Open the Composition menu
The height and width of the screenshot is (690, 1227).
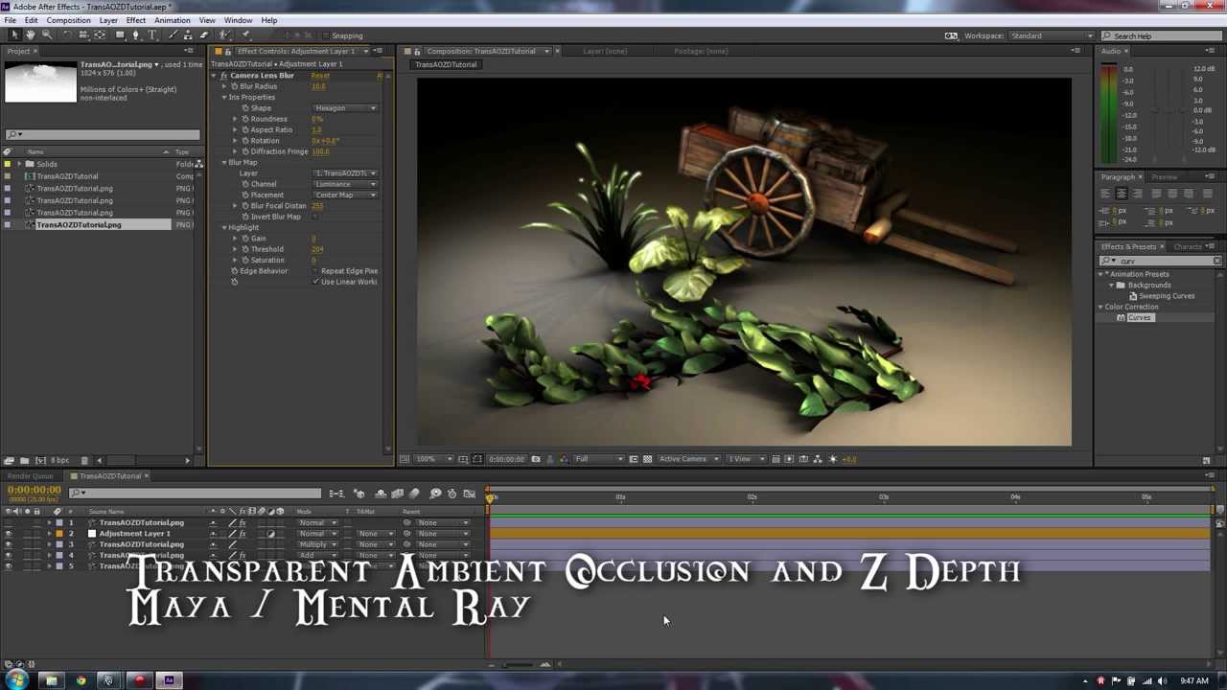point(68,20)
